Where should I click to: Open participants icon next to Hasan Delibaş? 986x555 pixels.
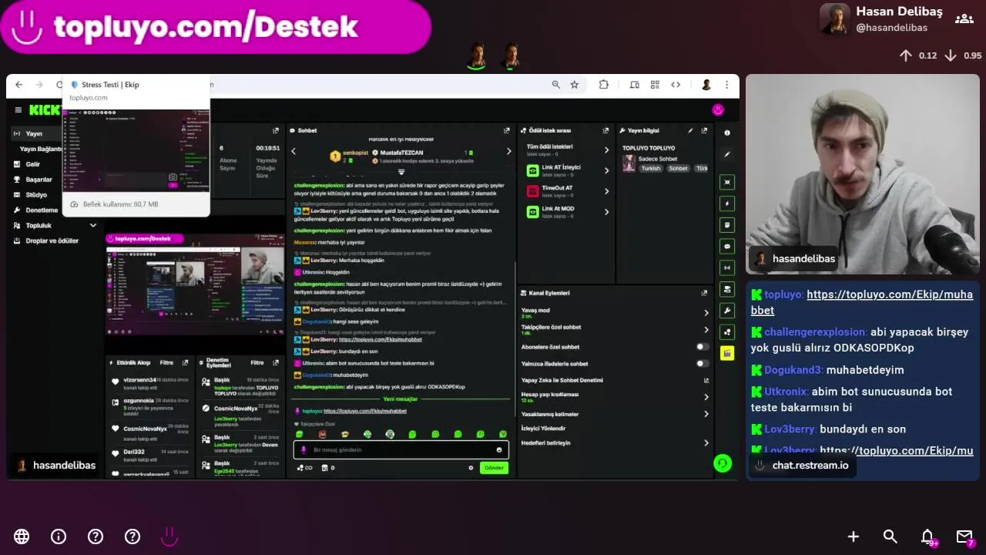click(964, 18)
